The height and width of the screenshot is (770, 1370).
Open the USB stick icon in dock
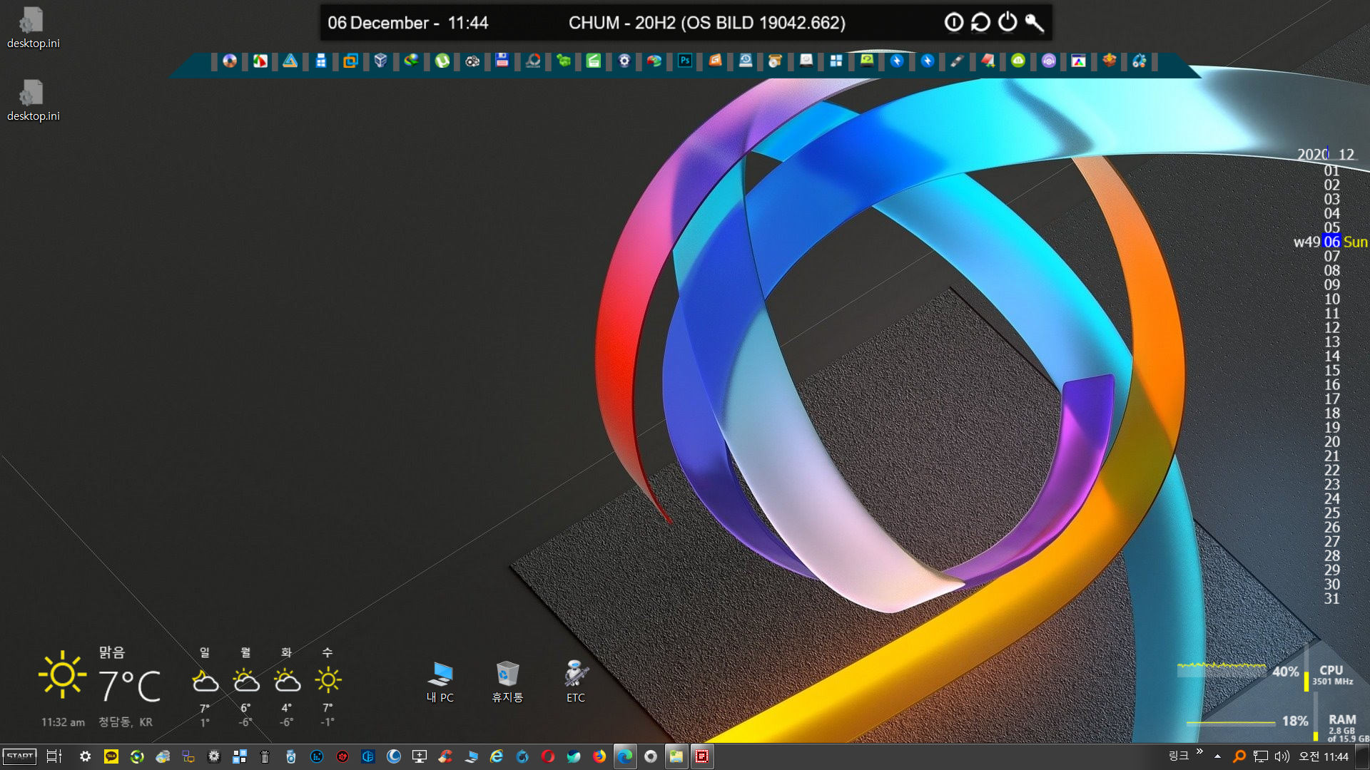(x=957, y=61)
